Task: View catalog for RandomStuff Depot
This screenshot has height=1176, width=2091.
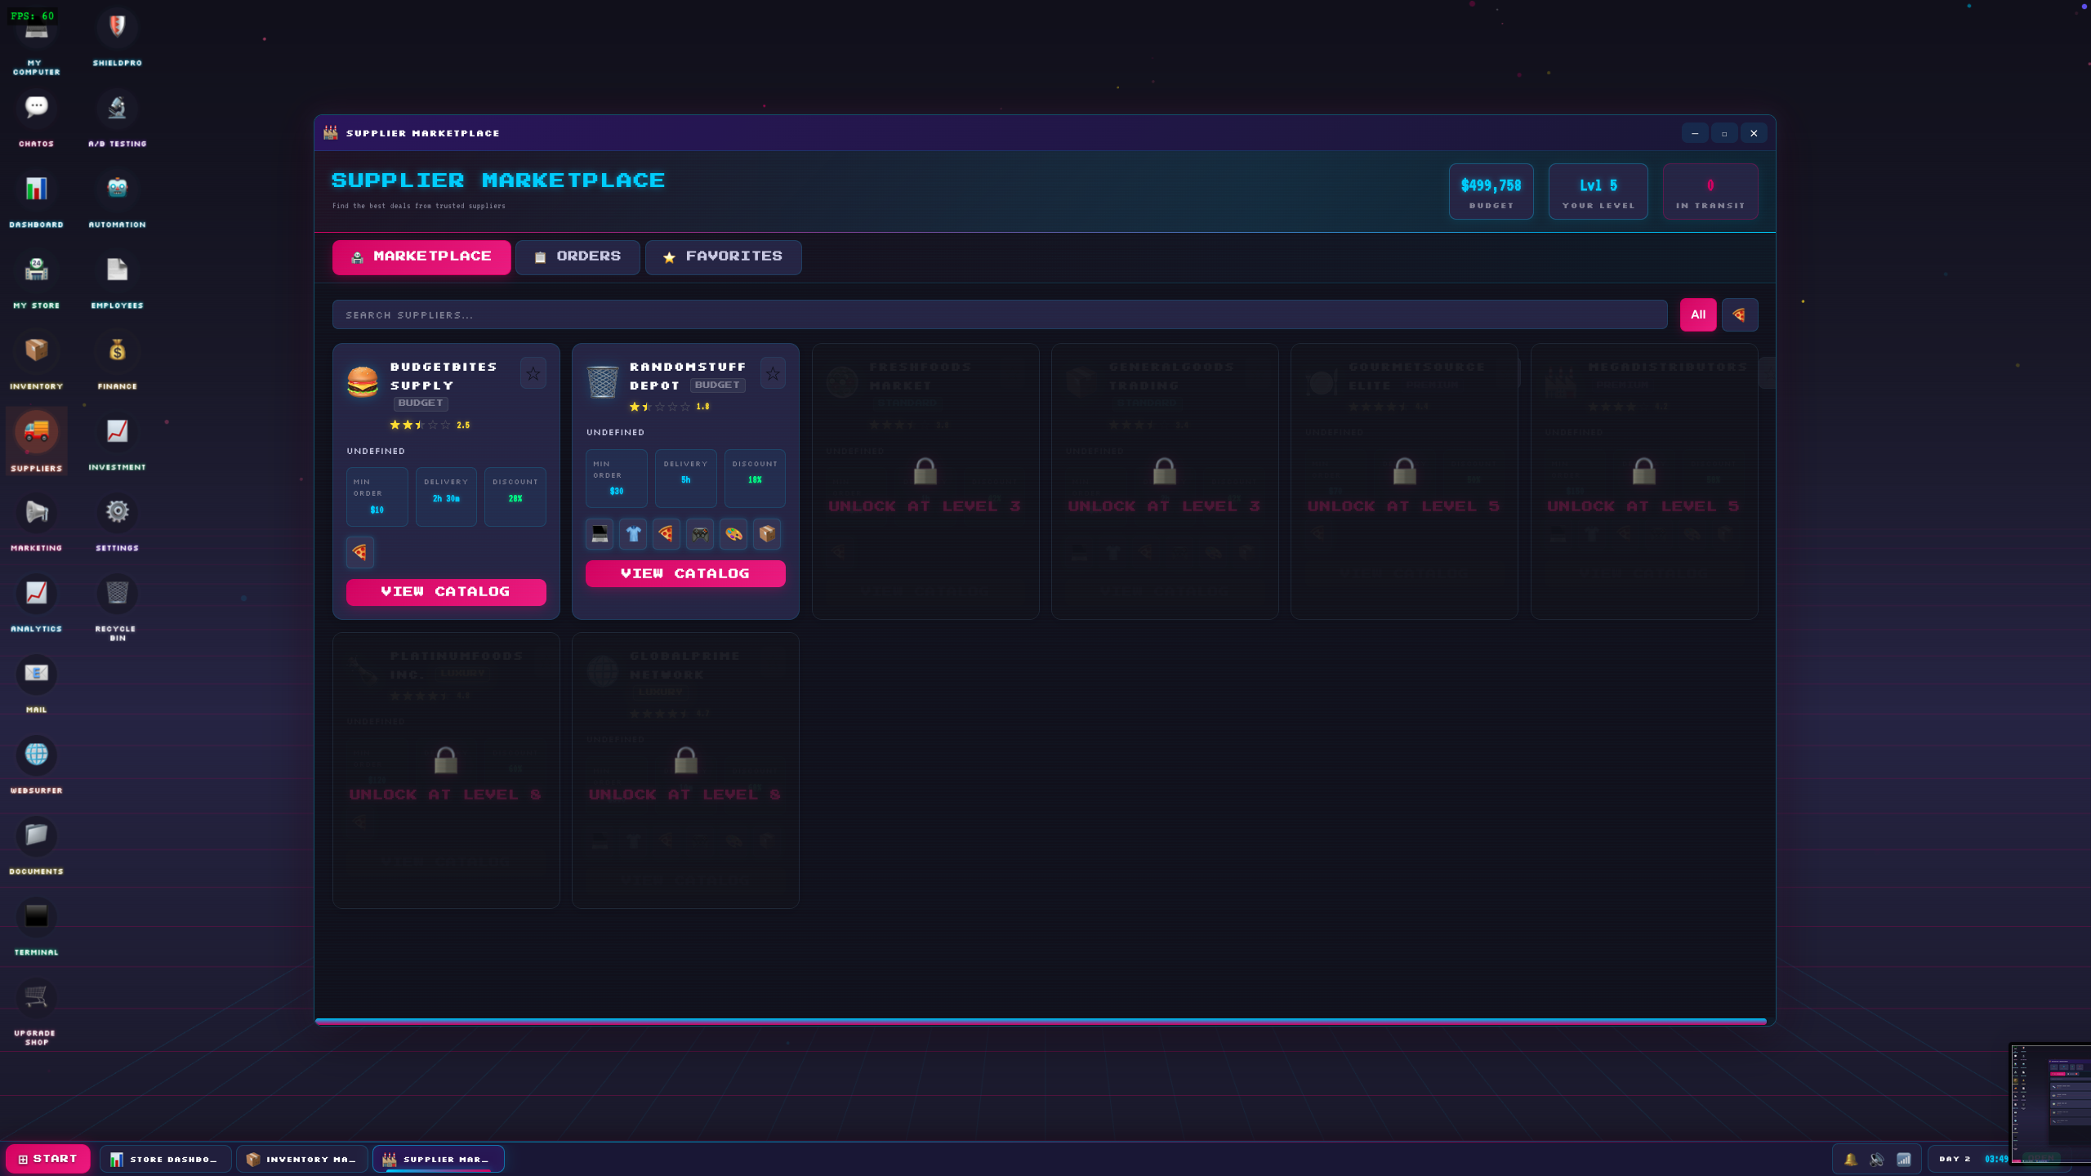Action: click(x=685, y=574)
